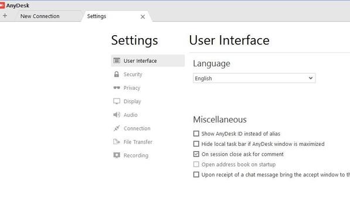The width and height of the screenshot is (350, 211).
Task: Enable Show AnyDesk ID instead of alias
Action: 196,134
